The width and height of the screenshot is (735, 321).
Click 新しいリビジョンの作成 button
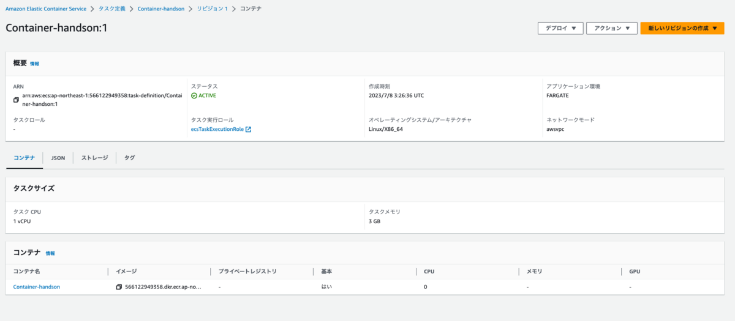[x=682, y=28]
